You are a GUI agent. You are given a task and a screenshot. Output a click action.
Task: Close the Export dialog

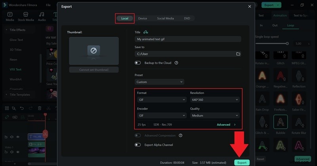249,6
